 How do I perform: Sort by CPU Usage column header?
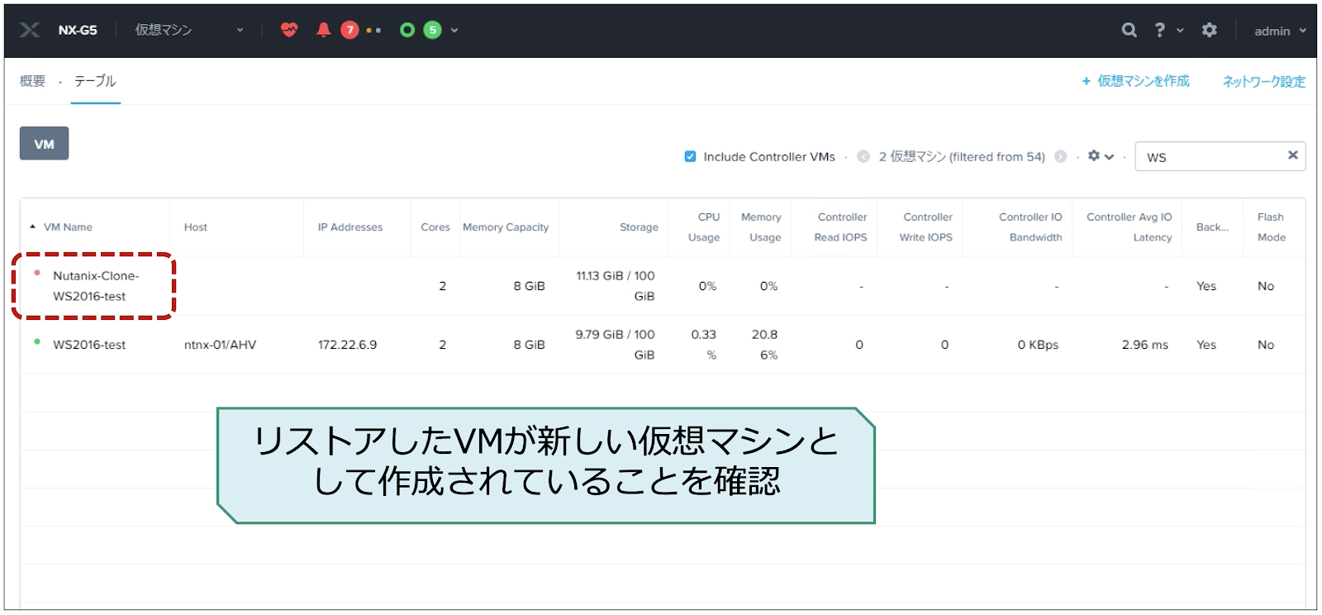(704, 227)
